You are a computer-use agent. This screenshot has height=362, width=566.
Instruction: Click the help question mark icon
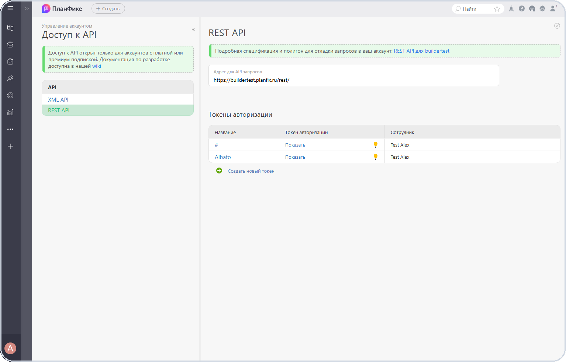click(522, 8)
